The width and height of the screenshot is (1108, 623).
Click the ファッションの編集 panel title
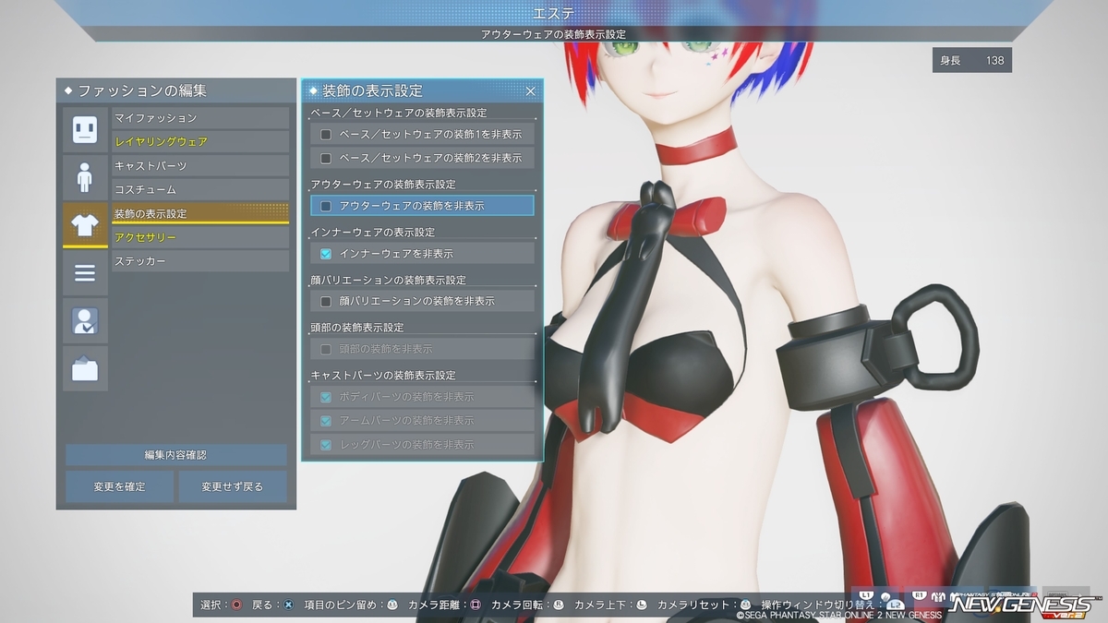click(141, 90)
